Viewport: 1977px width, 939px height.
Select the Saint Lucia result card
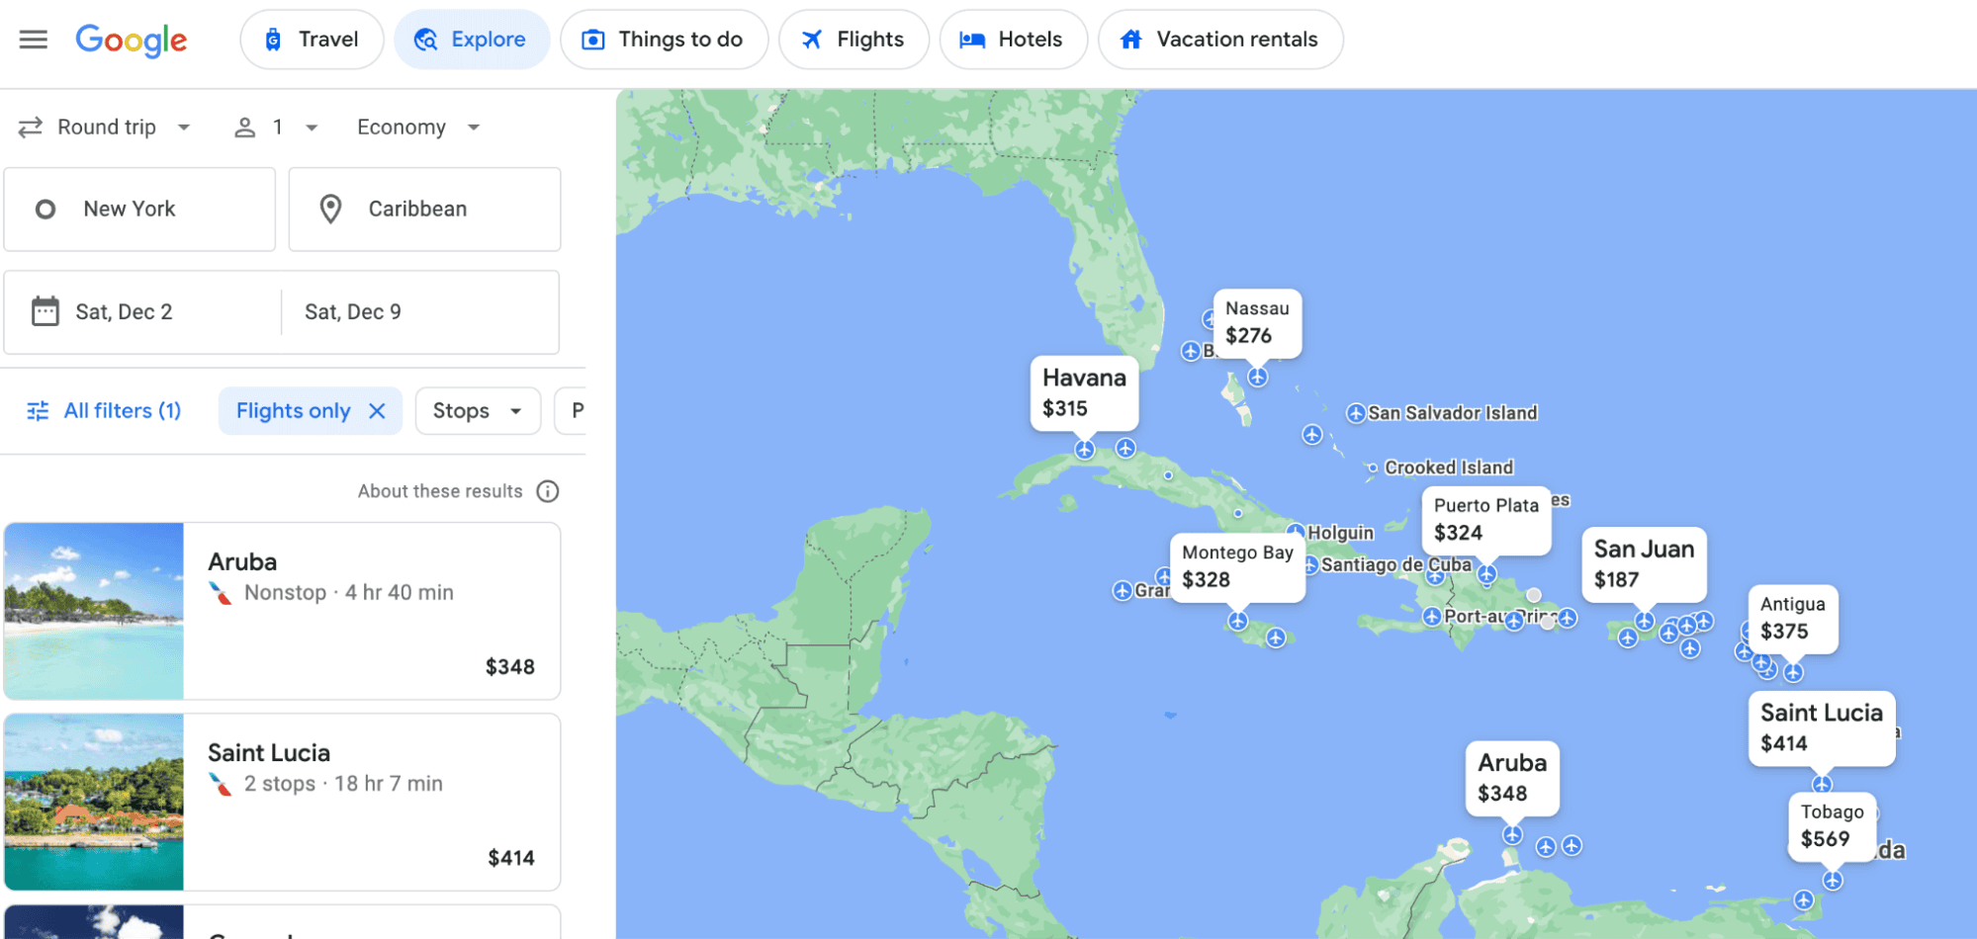[282, 803]
